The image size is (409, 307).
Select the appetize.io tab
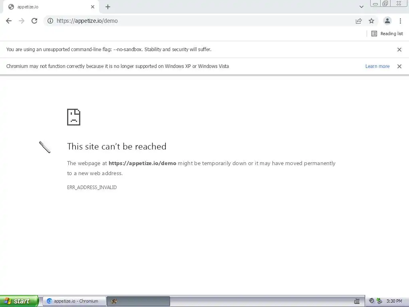click(x=51, y=7)
